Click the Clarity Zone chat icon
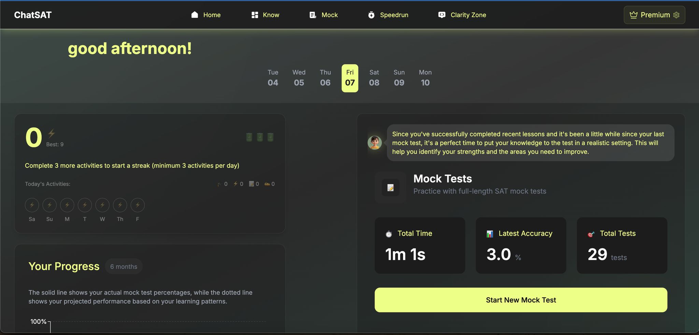The height and width of the screenshot is (335, 699). pos(442,15)
